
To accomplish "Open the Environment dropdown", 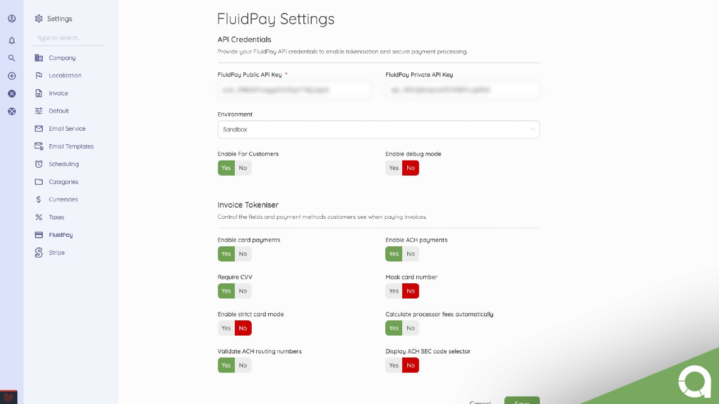I will [379, 130].
